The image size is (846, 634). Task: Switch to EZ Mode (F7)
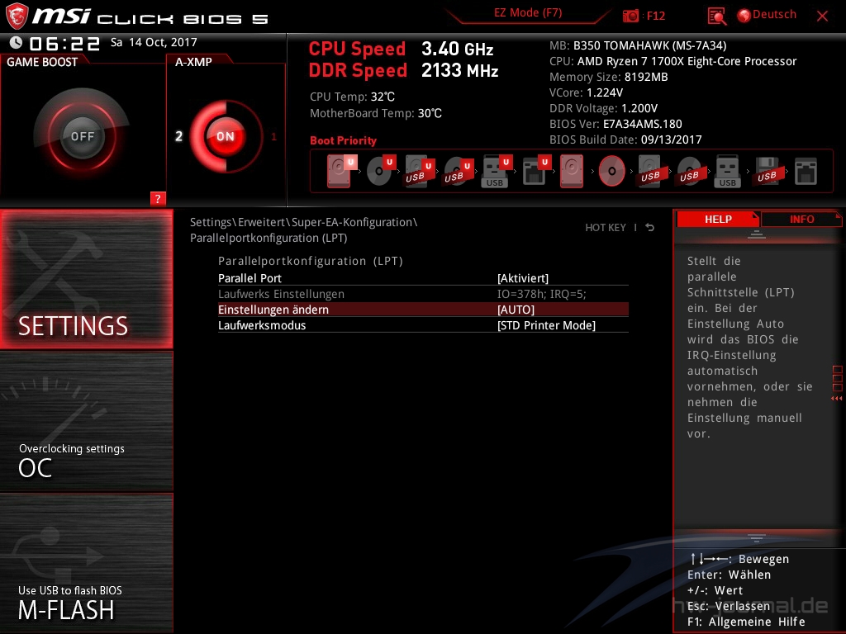point(528,13)
